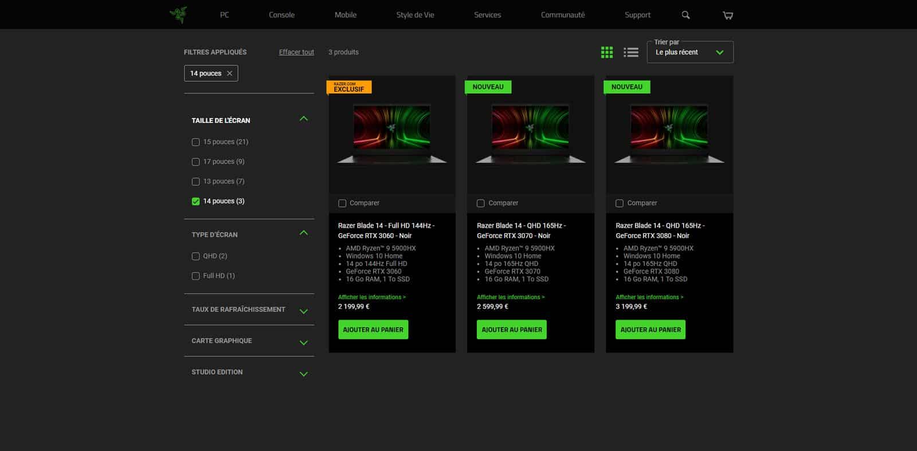Image resolution: width=917 pixels, height=451 pixels.
Task: Check the QHD (2) filter
Action: click(x=195, y=256)
